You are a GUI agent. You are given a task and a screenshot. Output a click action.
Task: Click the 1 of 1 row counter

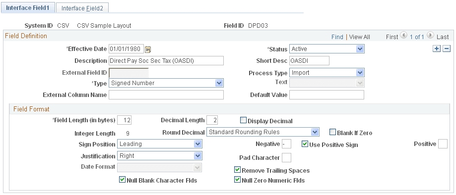[x=417, y=37]
